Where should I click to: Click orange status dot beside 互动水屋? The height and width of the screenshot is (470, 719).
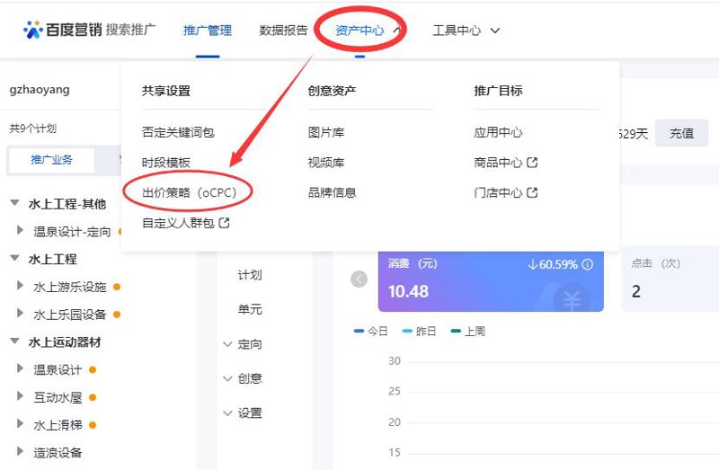tap(93, 397)
